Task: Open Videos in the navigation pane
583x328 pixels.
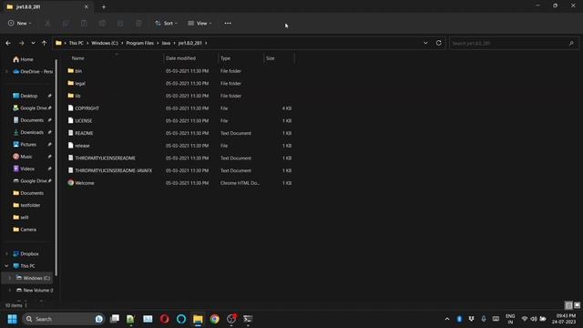Action: click(27, 169)
